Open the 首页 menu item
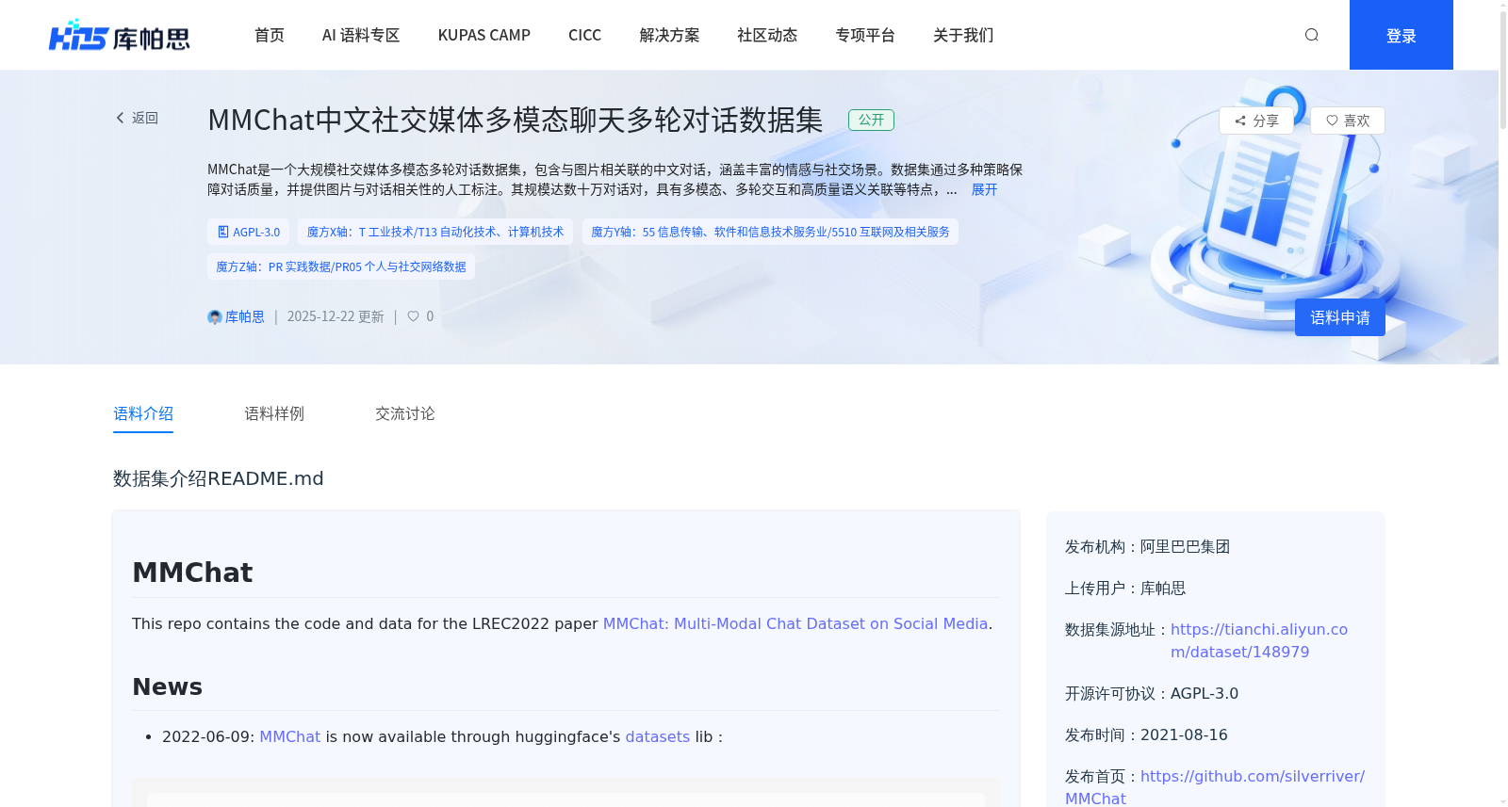Screen dimensions: 1508x807 [270, 35]
